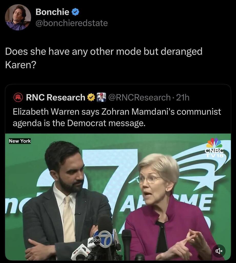Image resolution: width=236 pixels, height=263 pixels.
Task: Open the Bonchie display name link
Action: click(x=52, y=12)
